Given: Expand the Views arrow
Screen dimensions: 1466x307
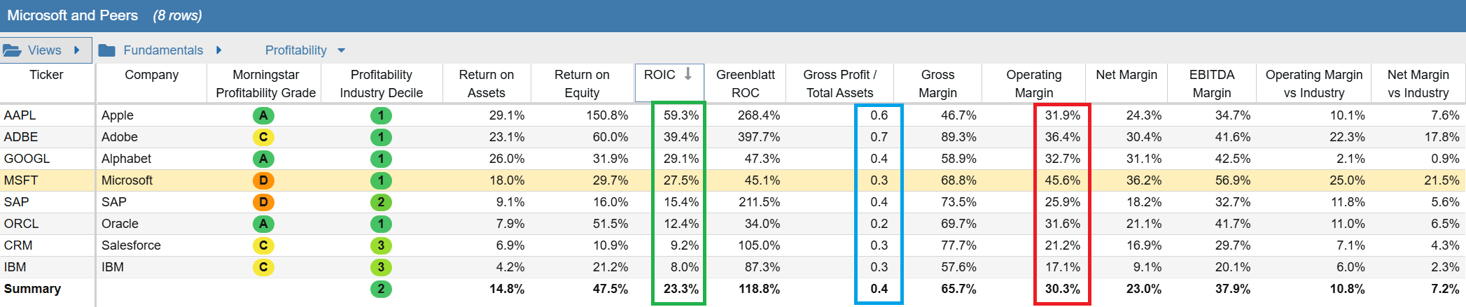Looking at the screenshot, I should pos(77,50).
